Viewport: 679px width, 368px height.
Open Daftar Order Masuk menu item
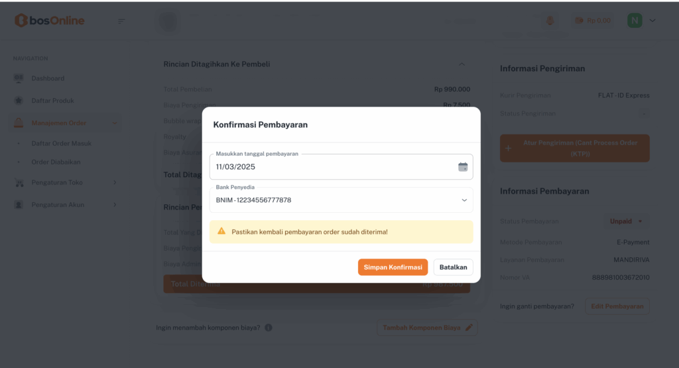tap(62, 143)
